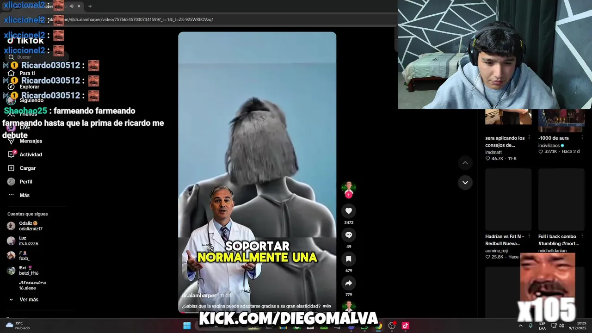
Task: Mute the browser tab via speaker icon
Action: [71, 6]
